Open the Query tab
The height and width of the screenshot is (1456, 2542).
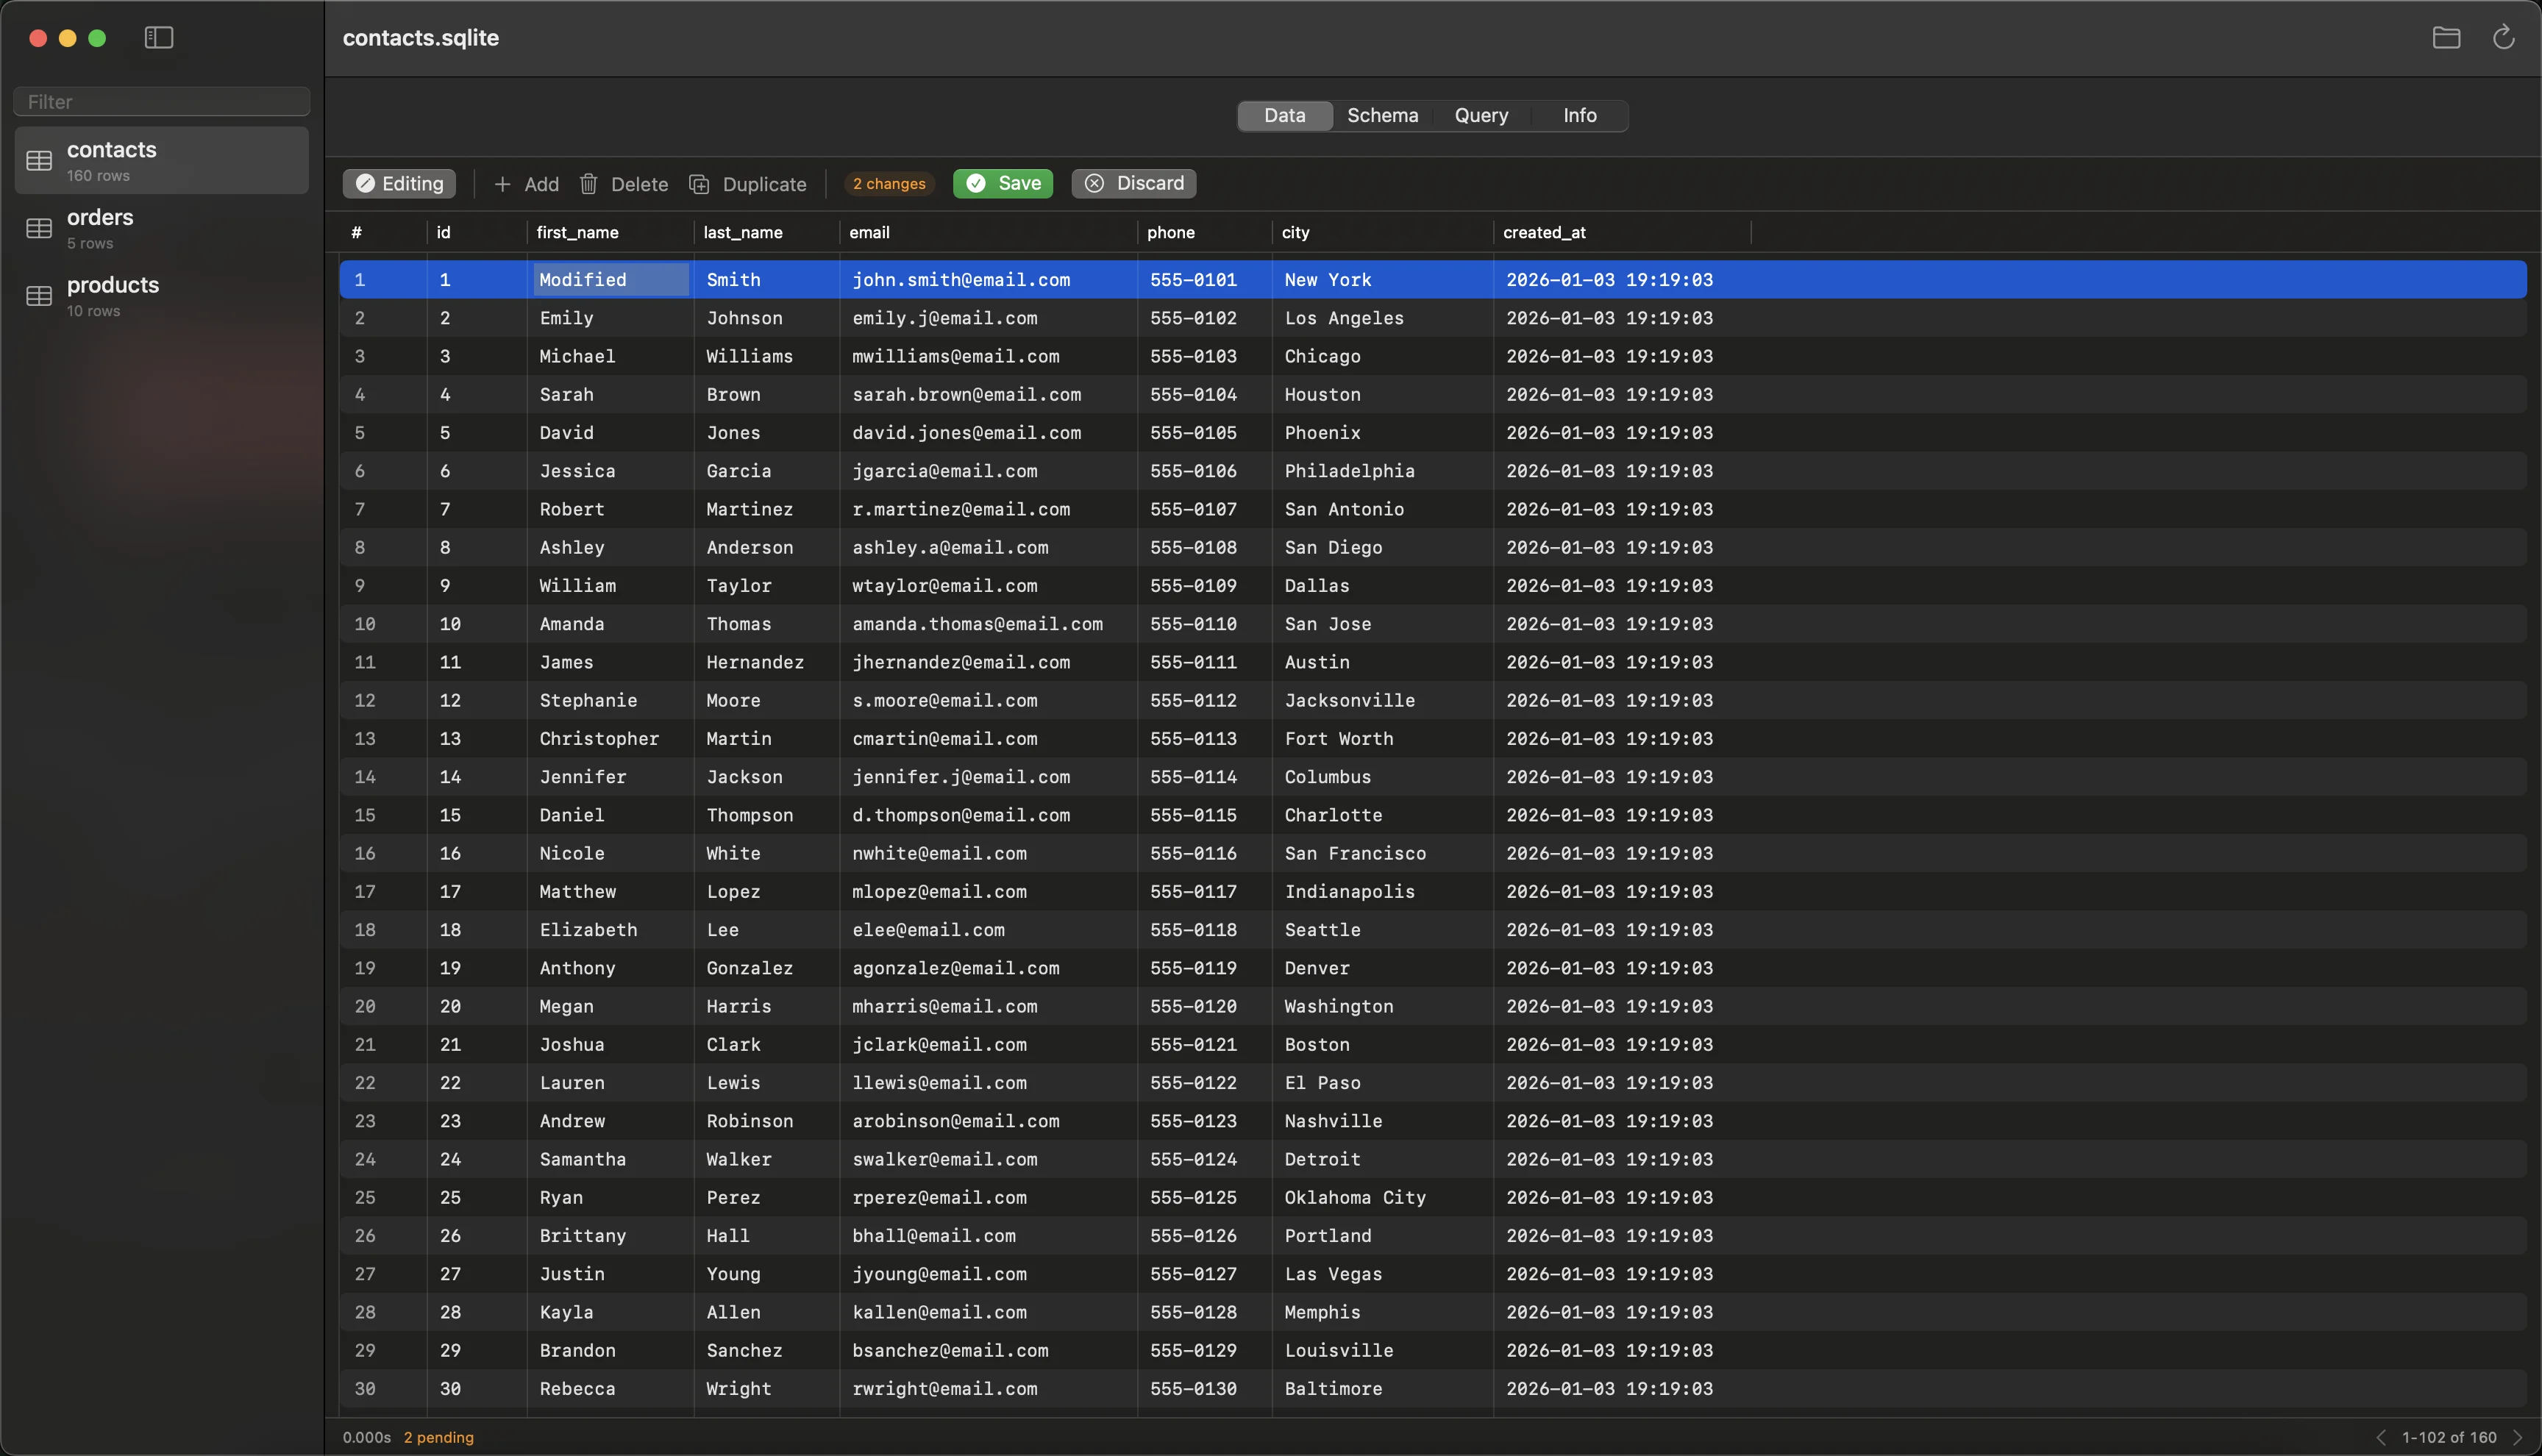[1480, 115]
